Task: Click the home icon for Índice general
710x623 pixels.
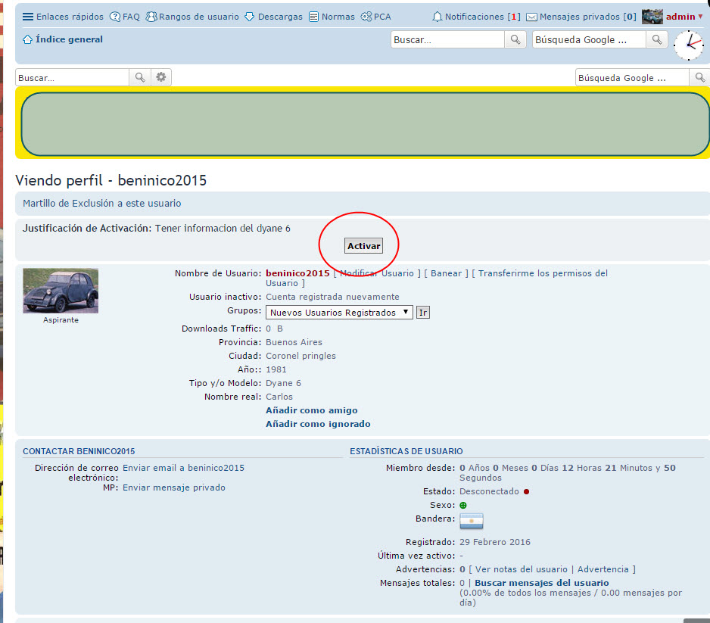Action: 28,39
